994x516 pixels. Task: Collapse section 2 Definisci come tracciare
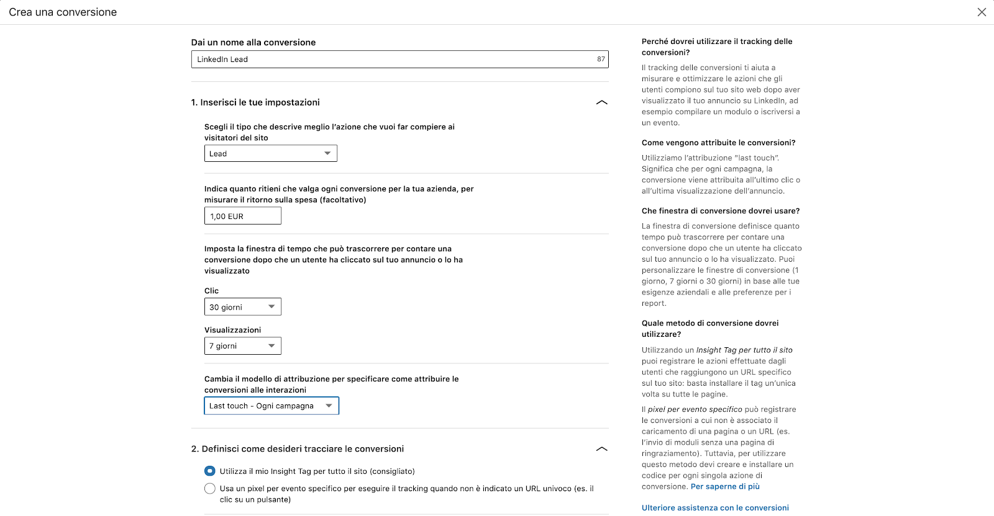[x=601, y=449]
